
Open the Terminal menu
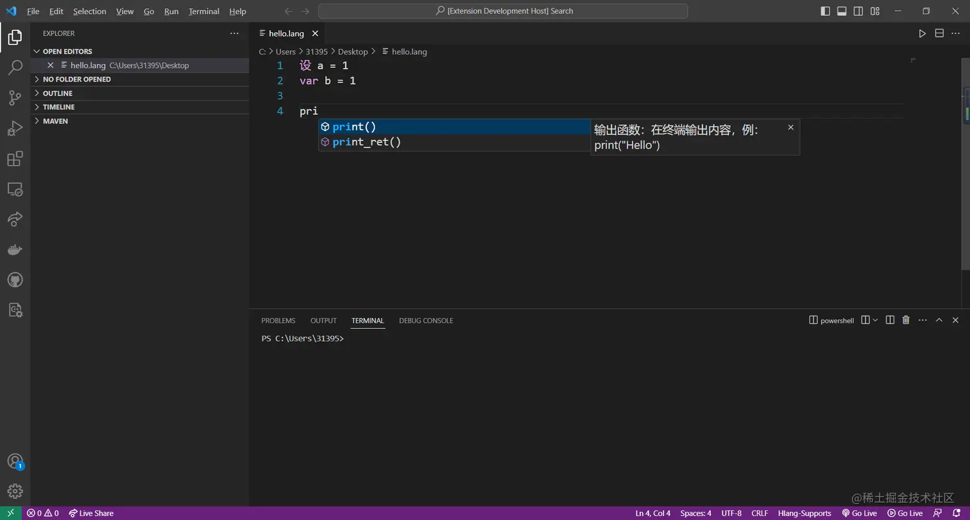(204, 11)
